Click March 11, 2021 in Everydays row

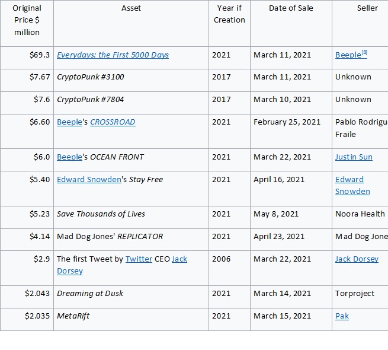[x=282, y=55]
